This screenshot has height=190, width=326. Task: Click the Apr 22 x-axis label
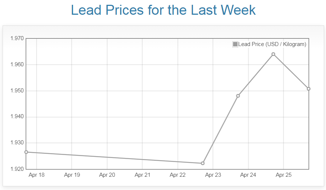pos(178,175)
